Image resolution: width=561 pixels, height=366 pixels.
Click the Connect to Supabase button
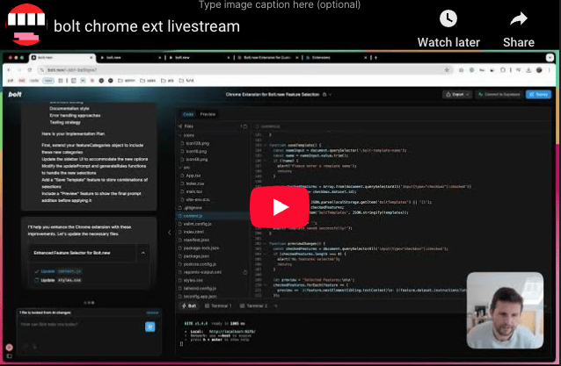pos(499,95)
